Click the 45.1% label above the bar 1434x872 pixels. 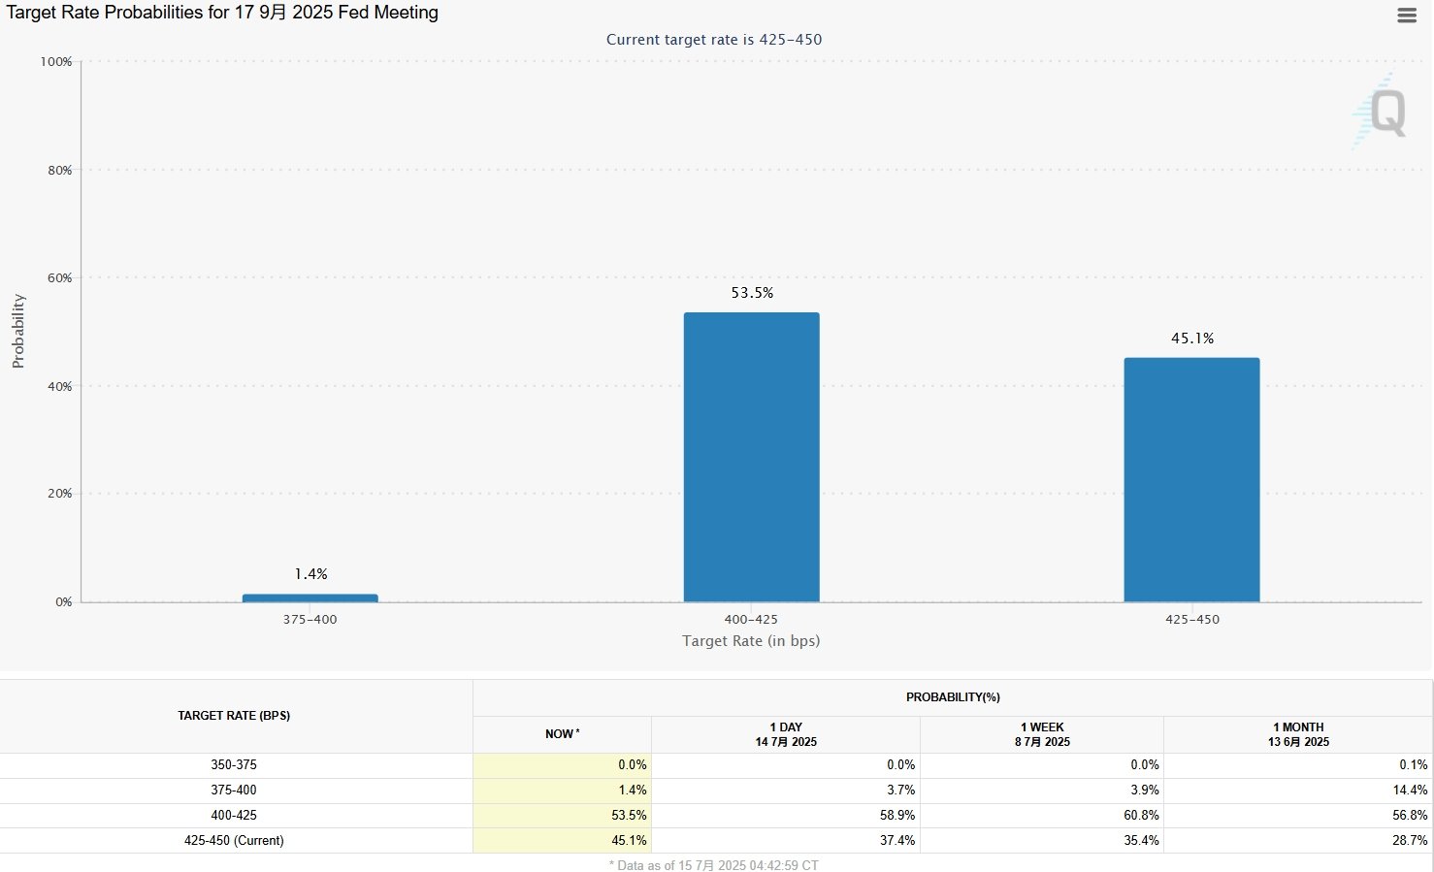coord(1191,339)
